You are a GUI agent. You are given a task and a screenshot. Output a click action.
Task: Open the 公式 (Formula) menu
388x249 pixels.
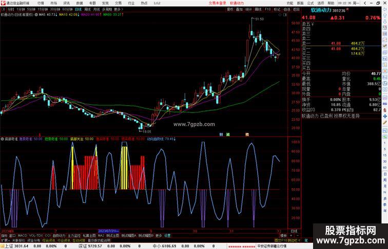click(x=311, y=3)
